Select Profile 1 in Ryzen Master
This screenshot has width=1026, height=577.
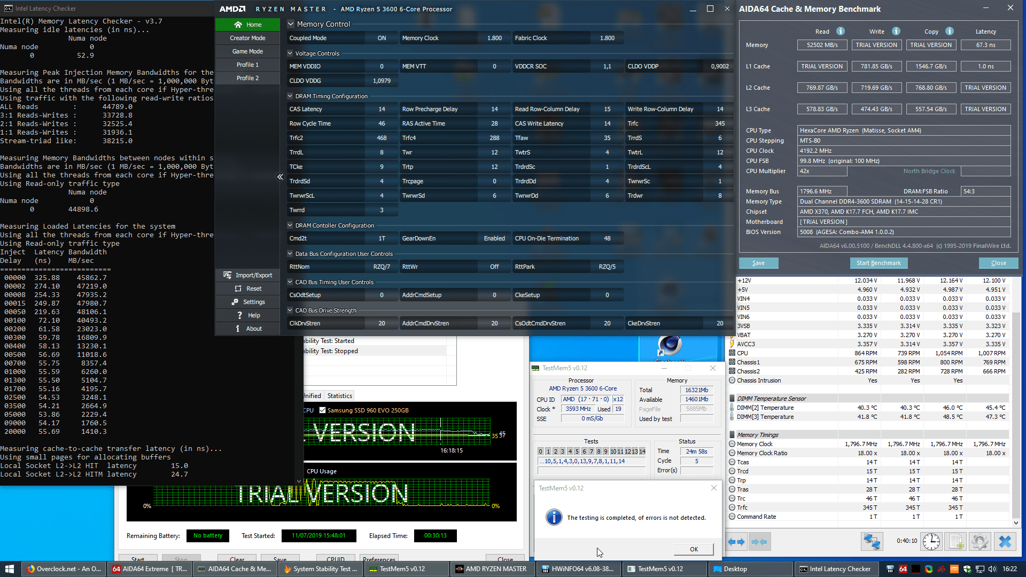point(247,65)
